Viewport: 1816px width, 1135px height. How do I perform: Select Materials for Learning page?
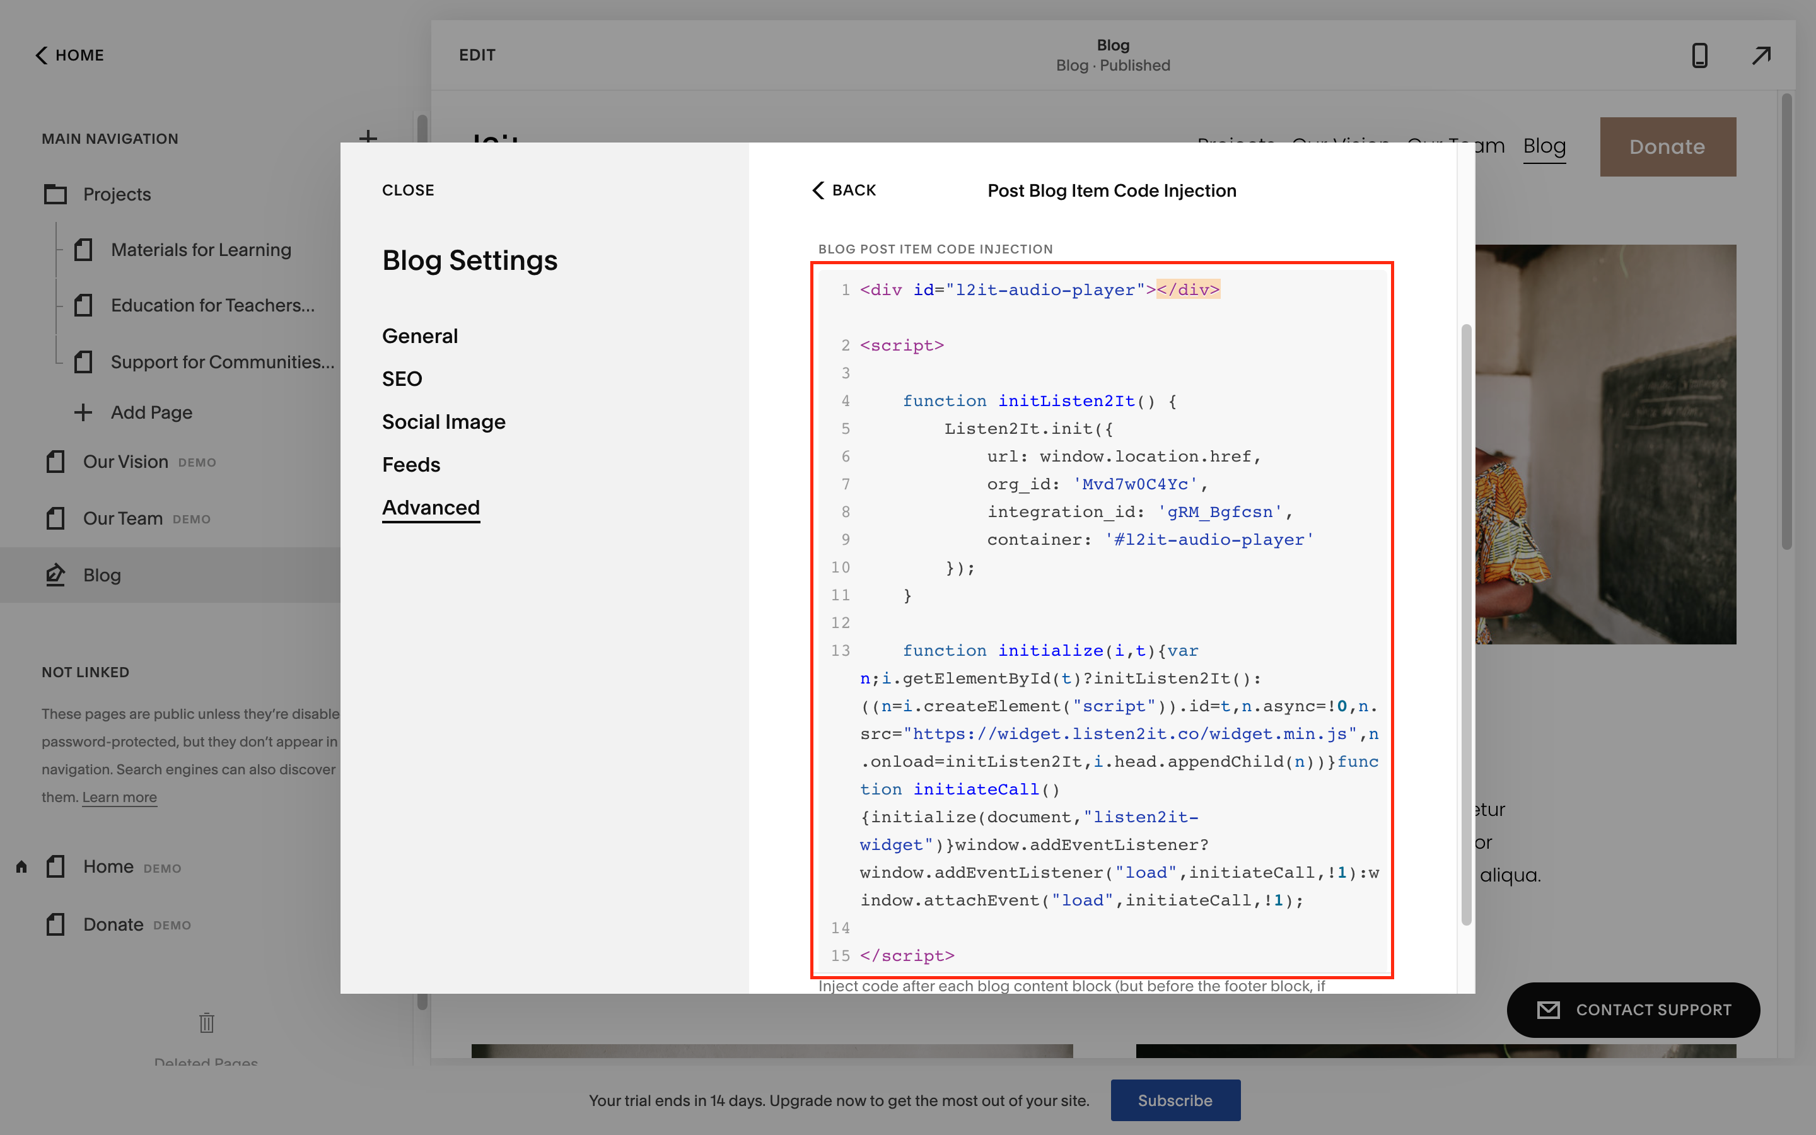tap(201, 249)
